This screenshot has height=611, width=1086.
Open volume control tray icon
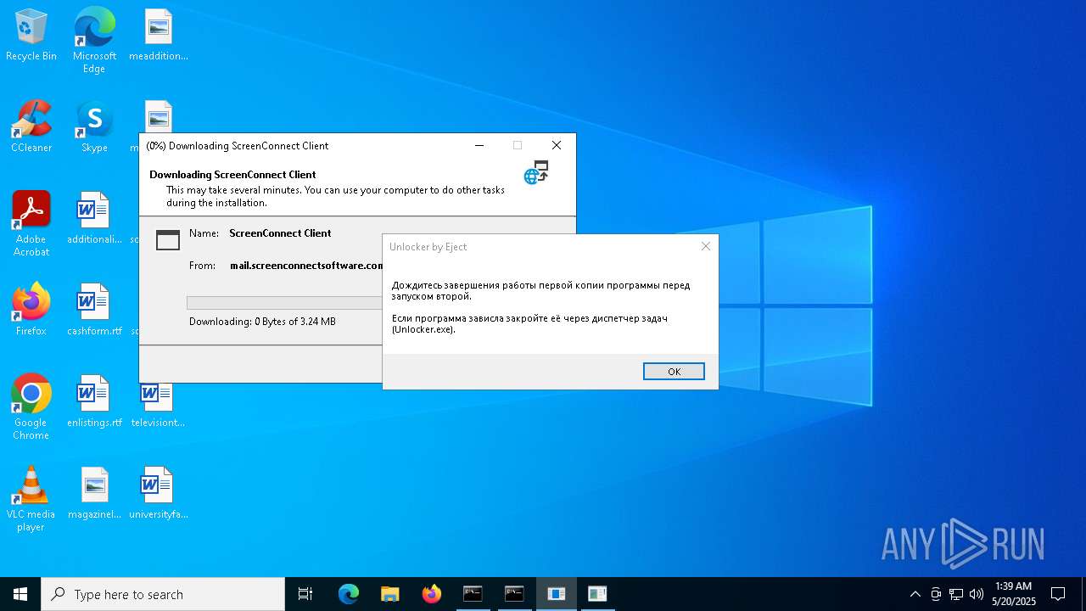977,594
